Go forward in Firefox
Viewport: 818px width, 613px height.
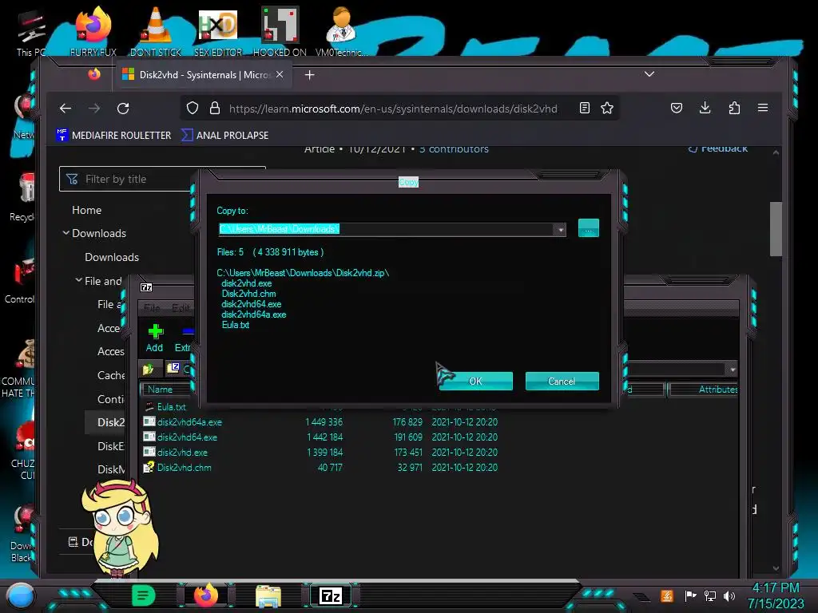point(94,108)
